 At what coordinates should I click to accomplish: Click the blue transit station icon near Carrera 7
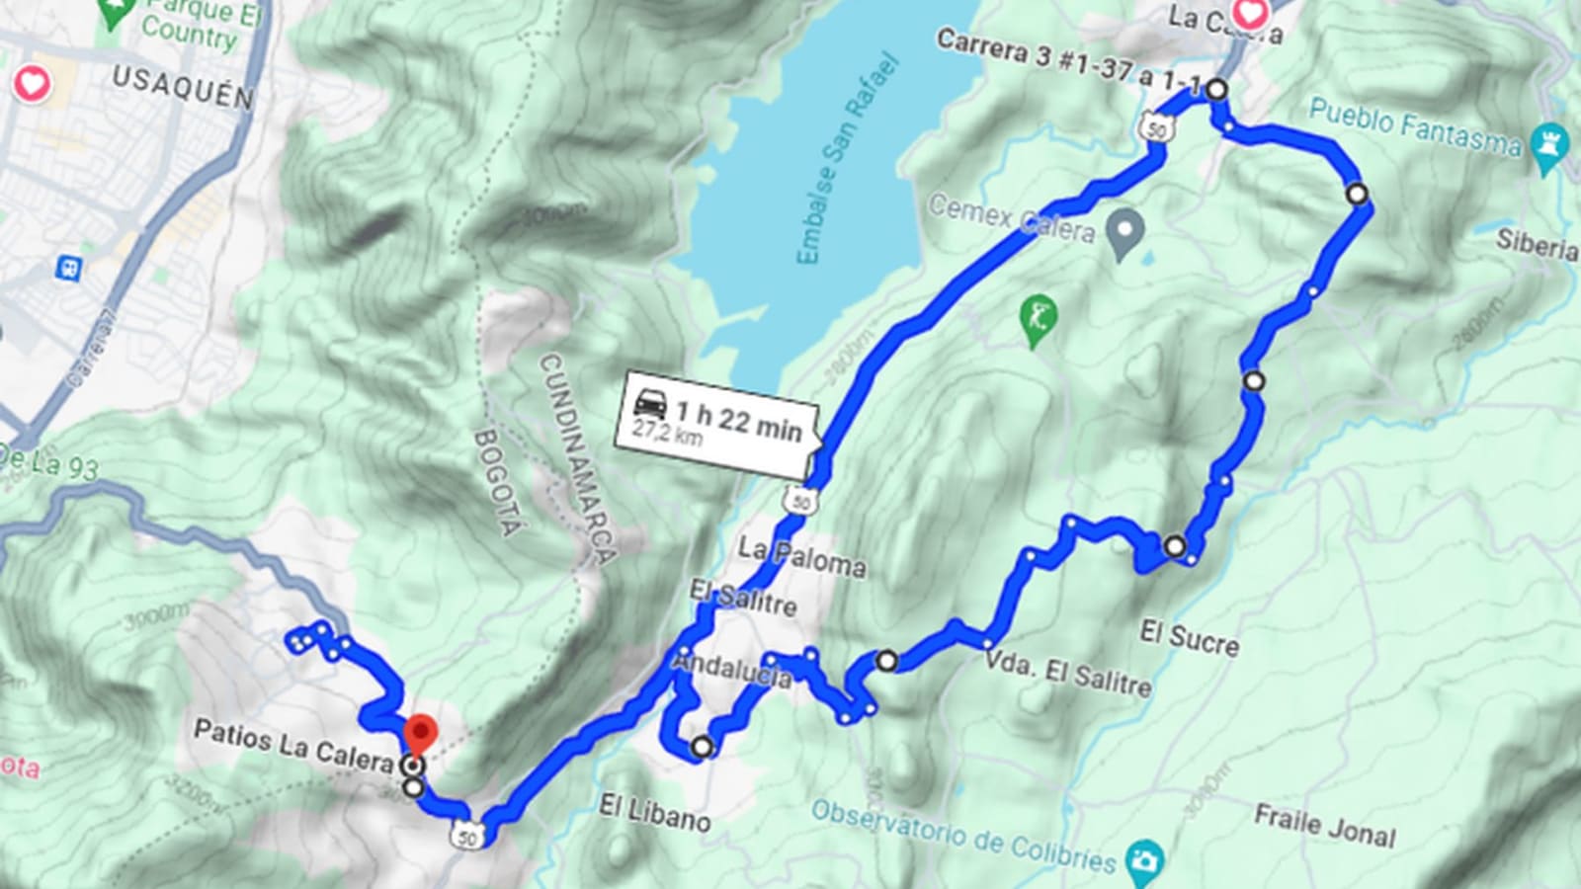click(68, 267)
